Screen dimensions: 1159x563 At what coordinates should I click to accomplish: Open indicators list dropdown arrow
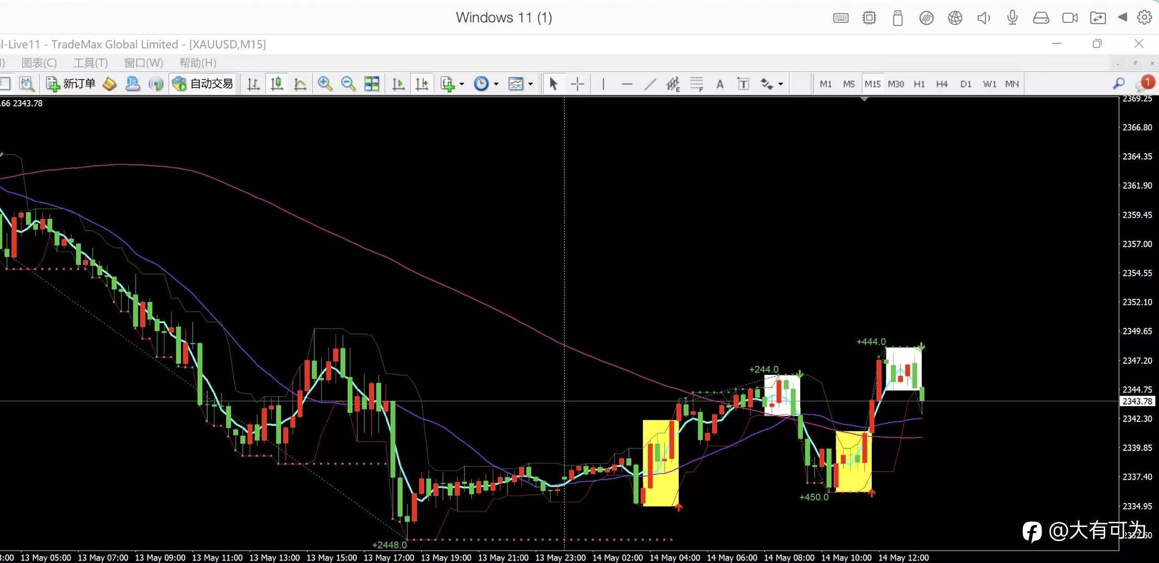(x=462, y=84)
